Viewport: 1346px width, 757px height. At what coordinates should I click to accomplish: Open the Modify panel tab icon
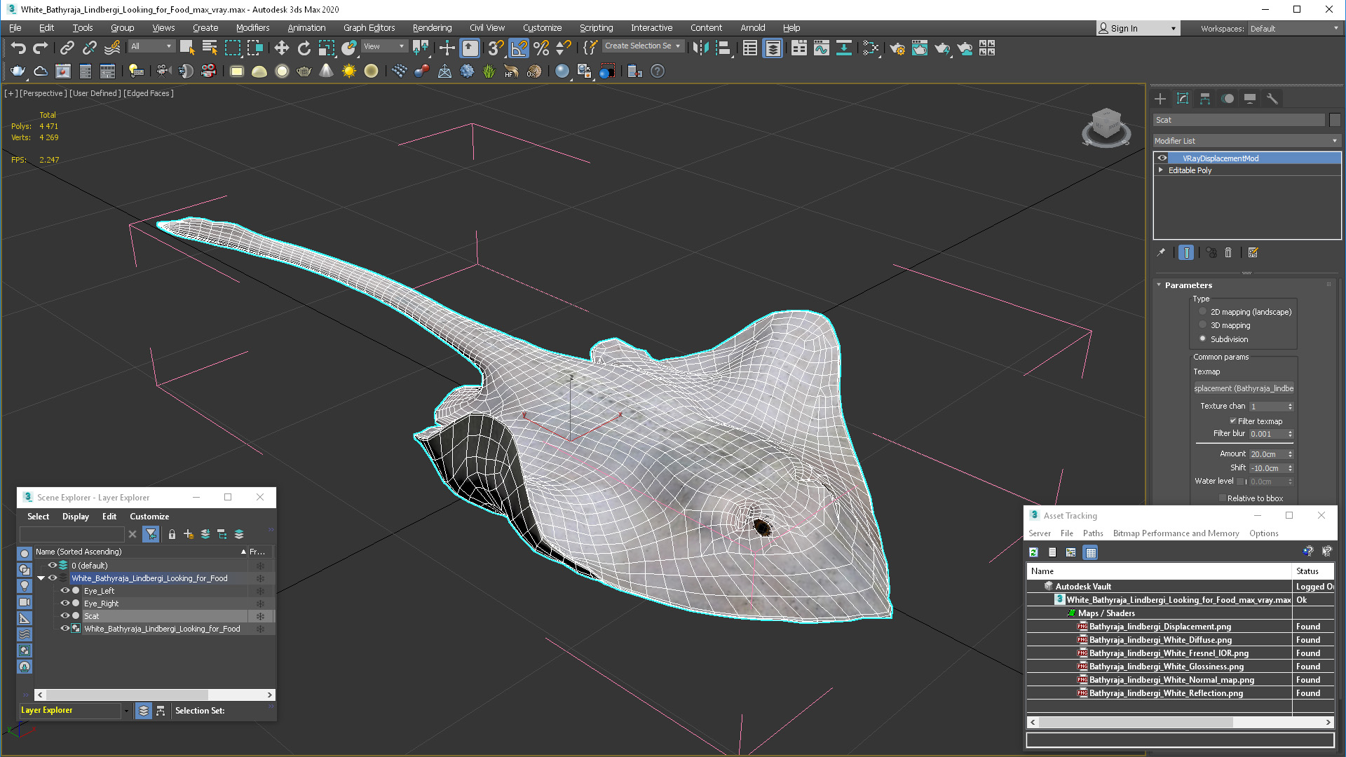1183,99
